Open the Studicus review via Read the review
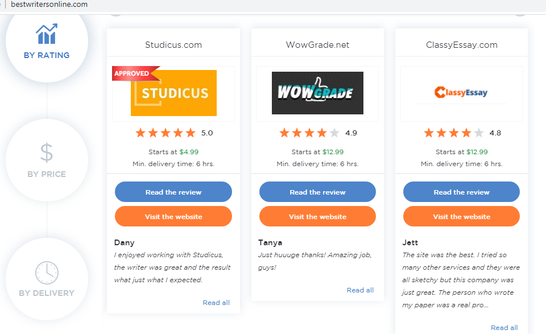 point(173,192)
